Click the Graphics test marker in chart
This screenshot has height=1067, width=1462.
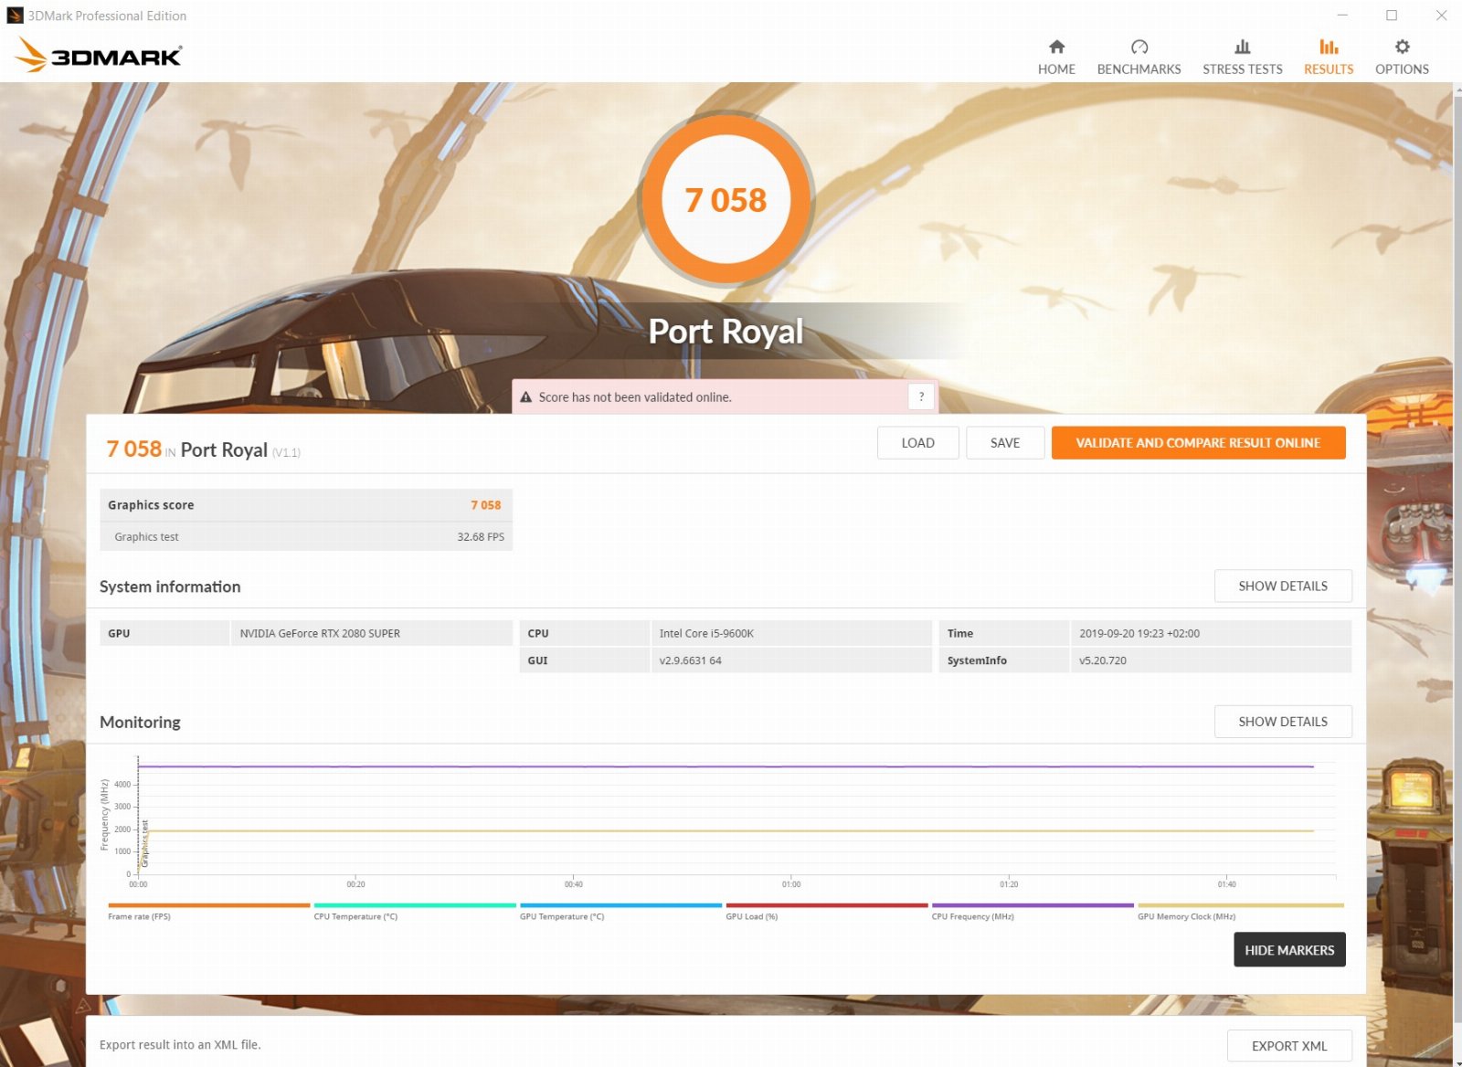click(144, 844)
